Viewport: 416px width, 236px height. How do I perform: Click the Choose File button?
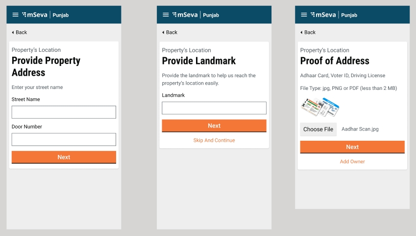(318, 129)
